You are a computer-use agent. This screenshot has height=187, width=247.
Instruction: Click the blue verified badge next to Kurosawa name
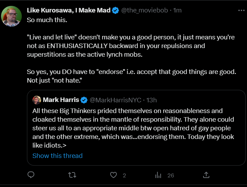(x=115, y=10)
